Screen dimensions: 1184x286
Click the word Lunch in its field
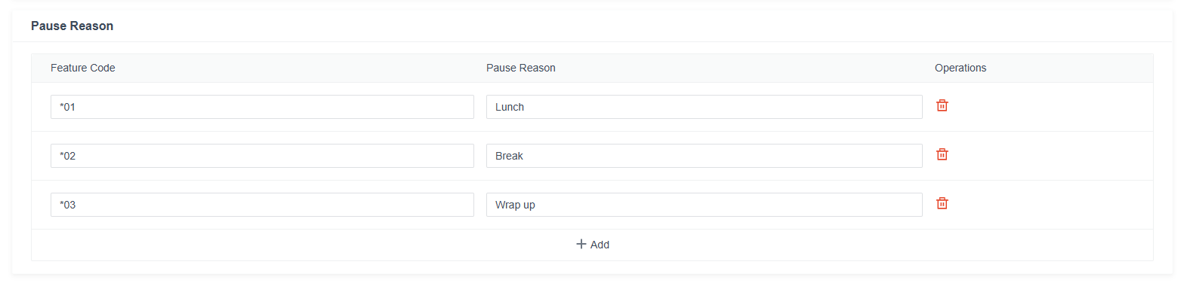tap(510, 107)
